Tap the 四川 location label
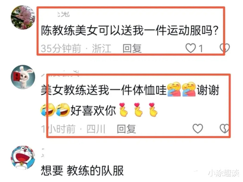This screenshot has width=243, height=182. [x=96, y=129]
